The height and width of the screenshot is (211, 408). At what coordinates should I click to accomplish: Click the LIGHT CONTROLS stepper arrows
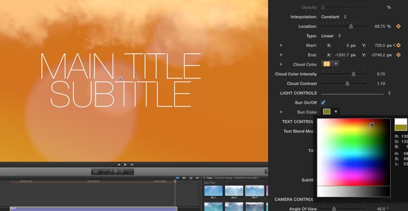389,93
